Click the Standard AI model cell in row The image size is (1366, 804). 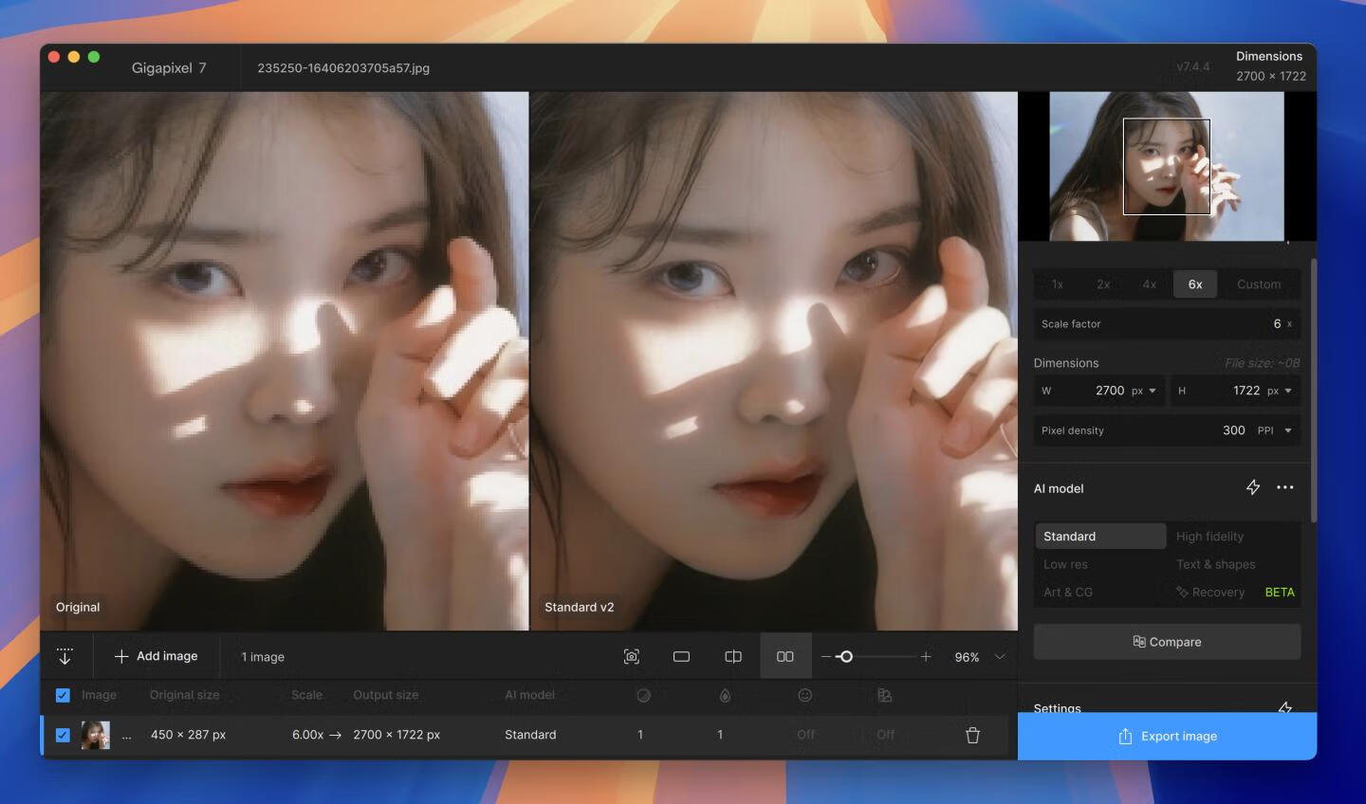[x=530, y=735]
